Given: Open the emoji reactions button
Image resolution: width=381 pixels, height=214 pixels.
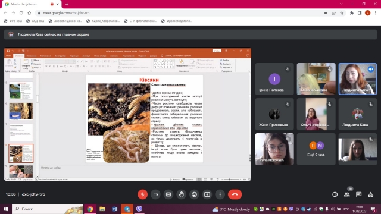Looking at the screenshot, I should click(194, 194).
